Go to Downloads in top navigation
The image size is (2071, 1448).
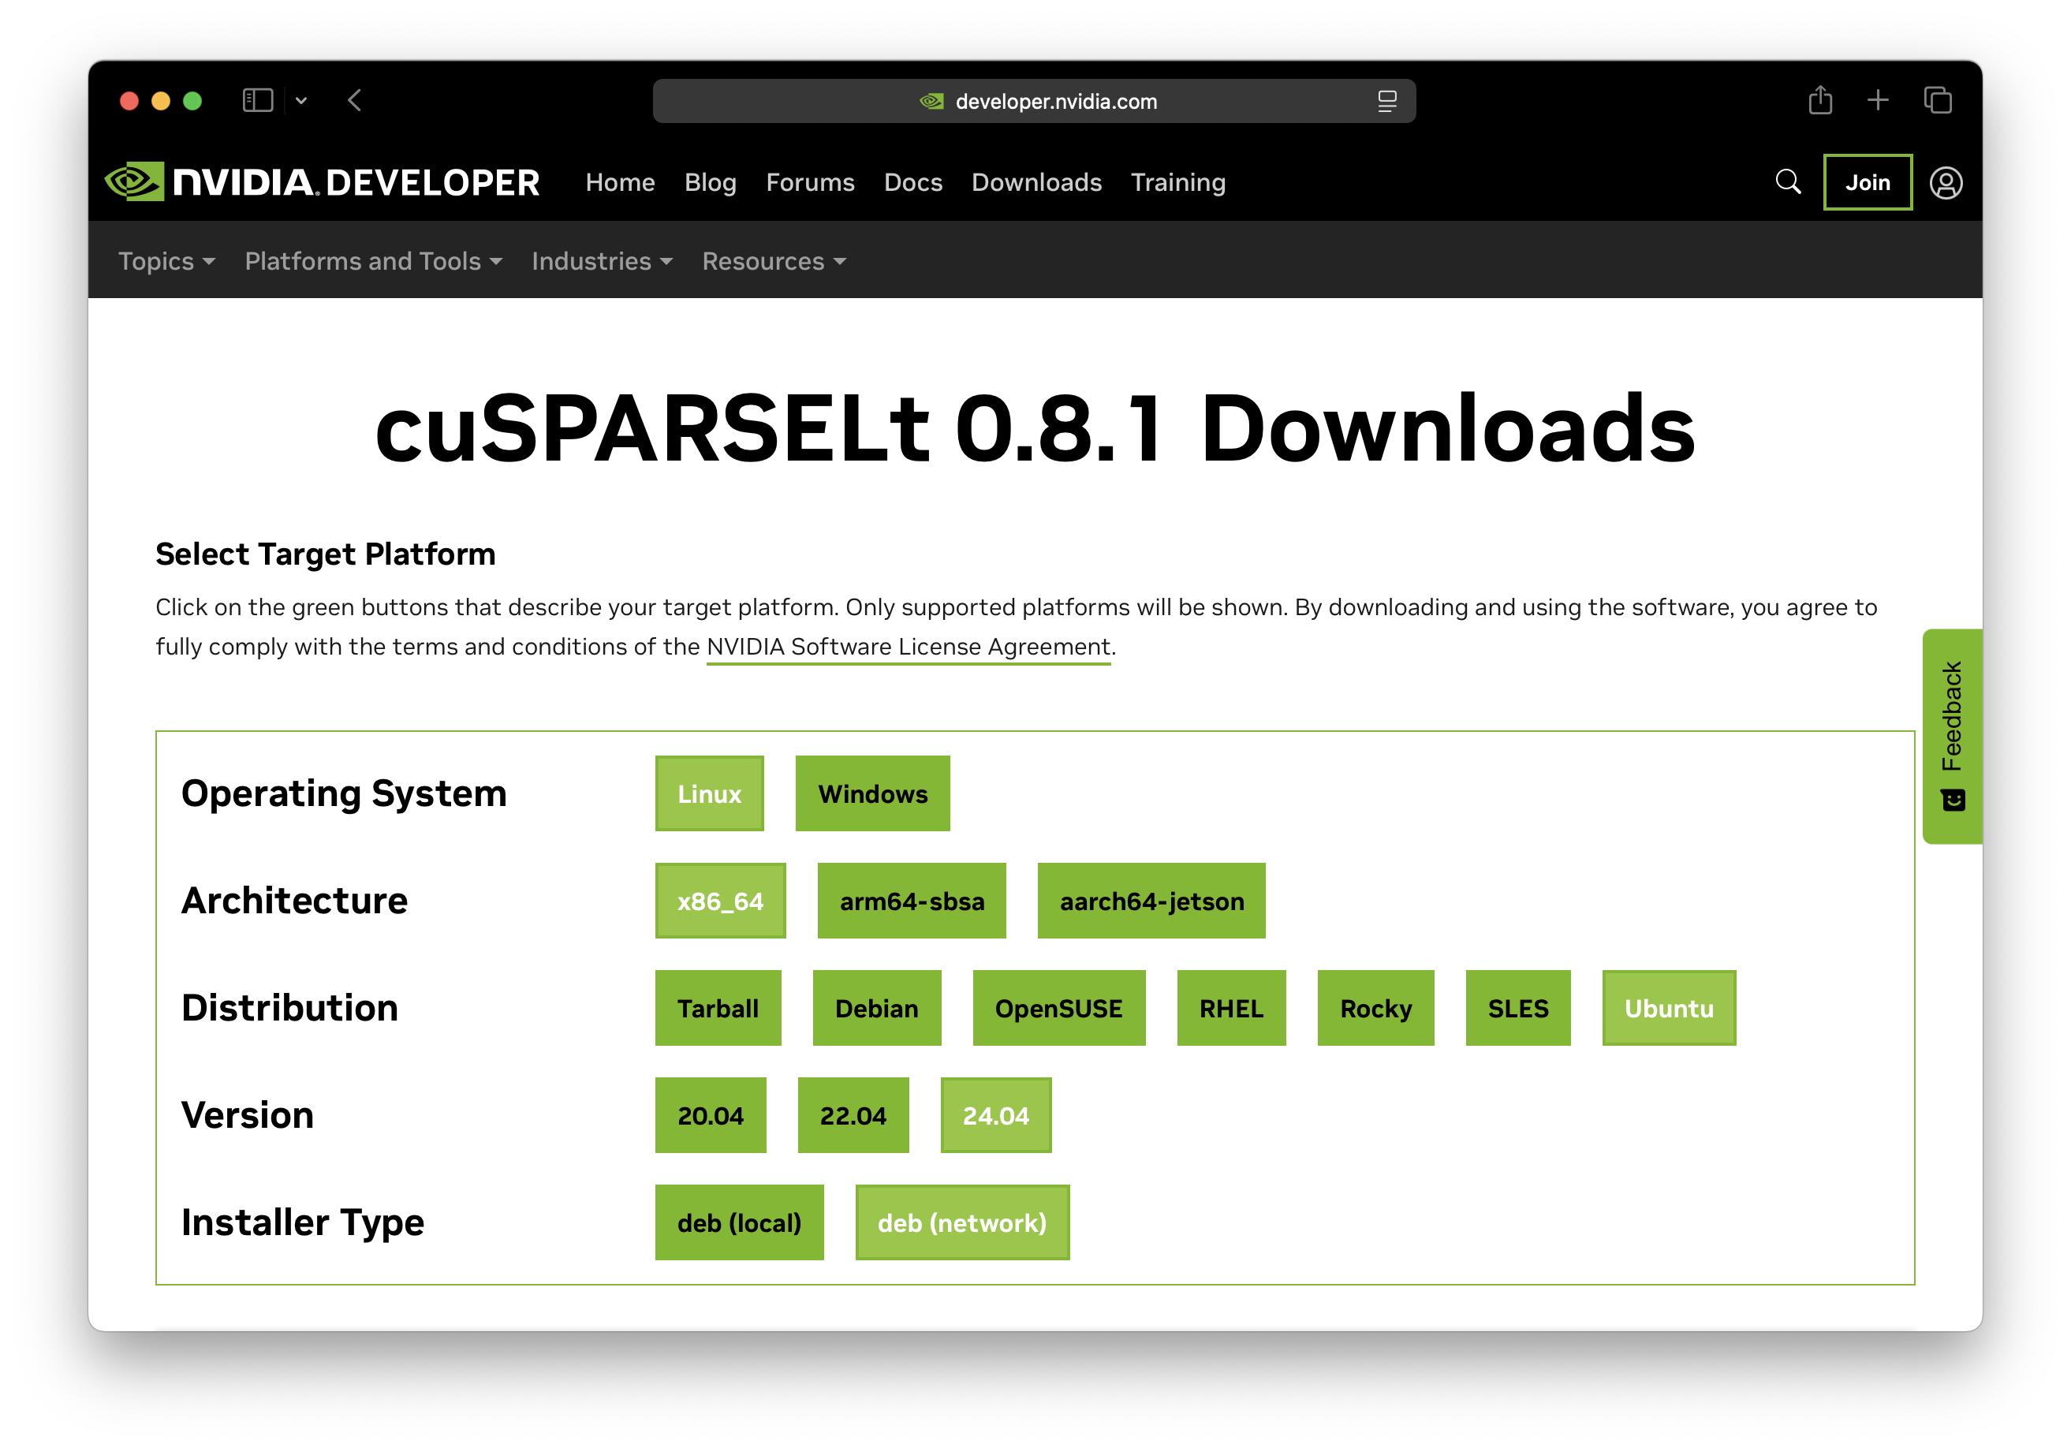pos(1035,182)
